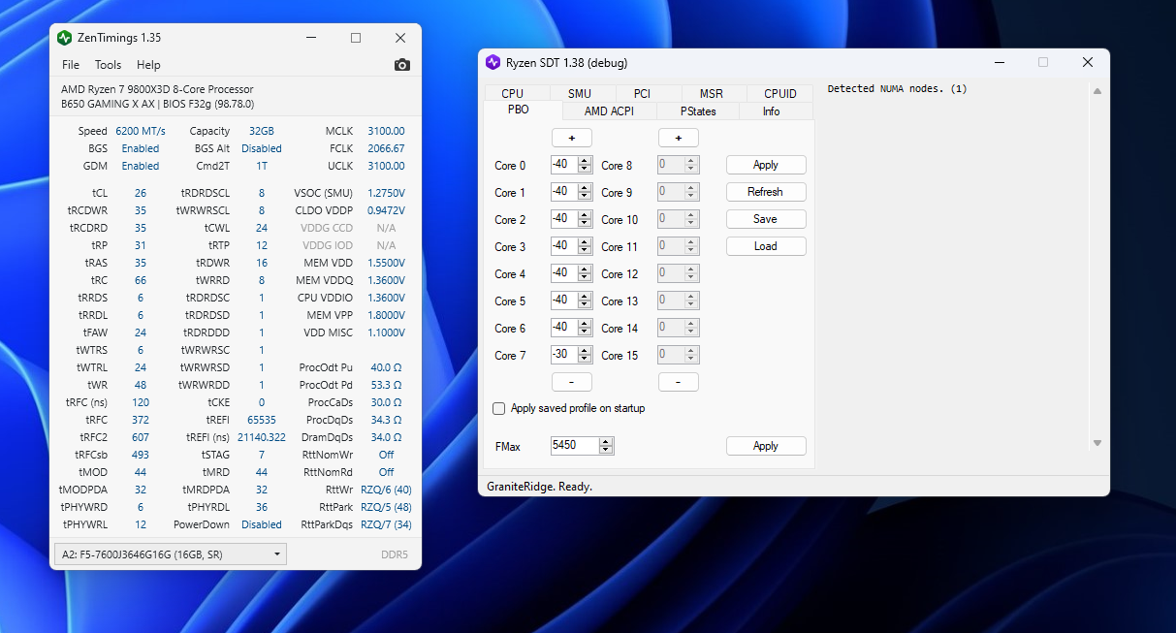This screenshot has height=633, width=1176.
Task: Click the Refresh button in PBO tab
Action: (x=765, y=192)
